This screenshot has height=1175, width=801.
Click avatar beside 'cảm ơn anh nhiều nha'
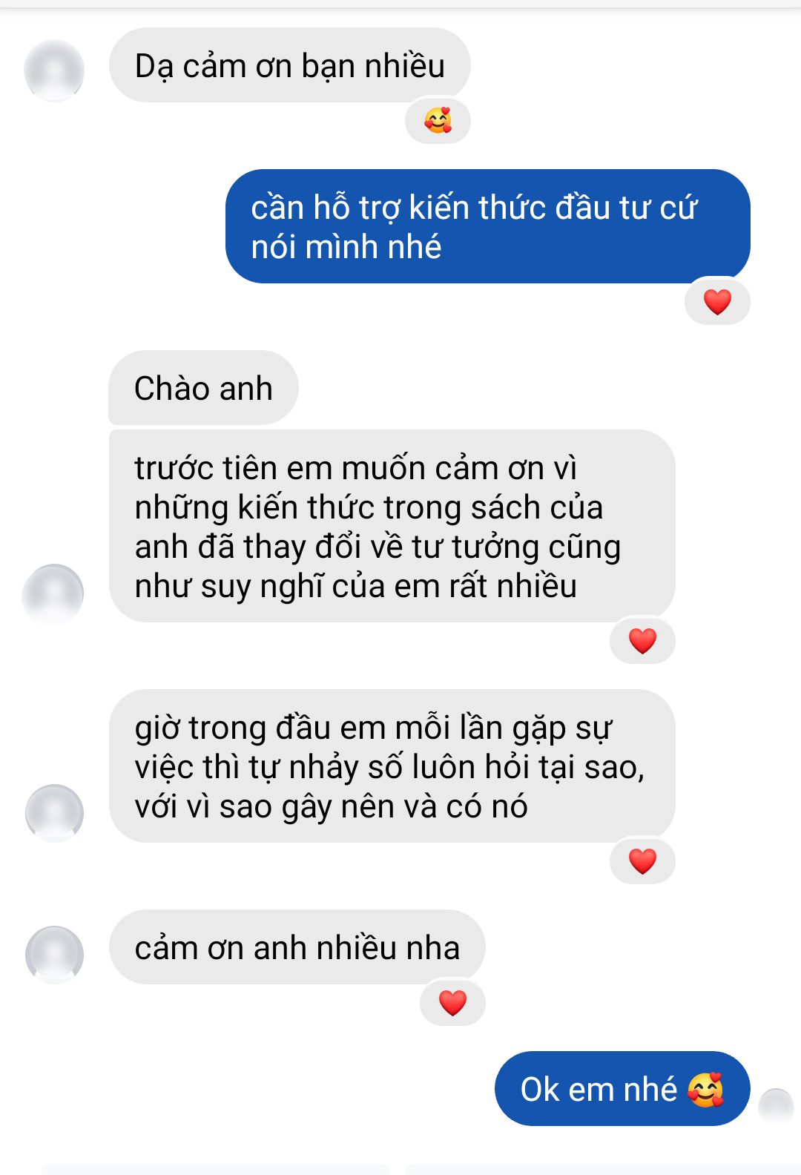coord(54,955)
